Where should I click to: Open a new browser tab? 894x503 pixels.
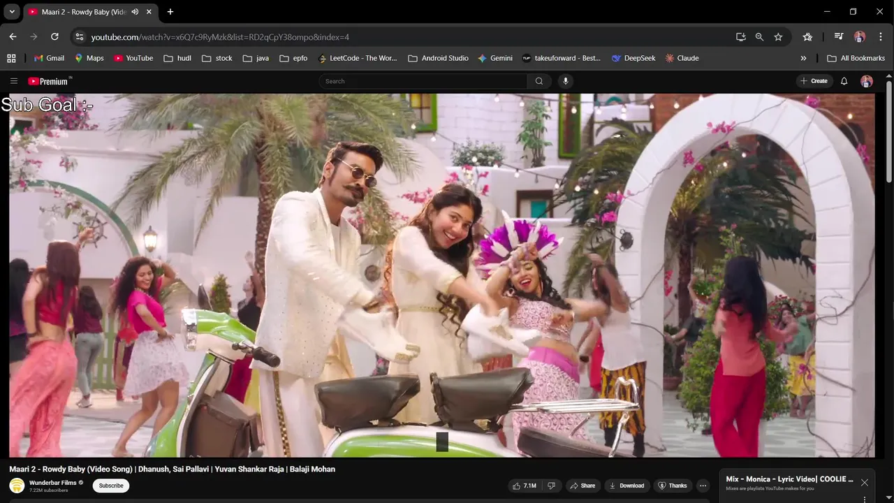[170, 12]
